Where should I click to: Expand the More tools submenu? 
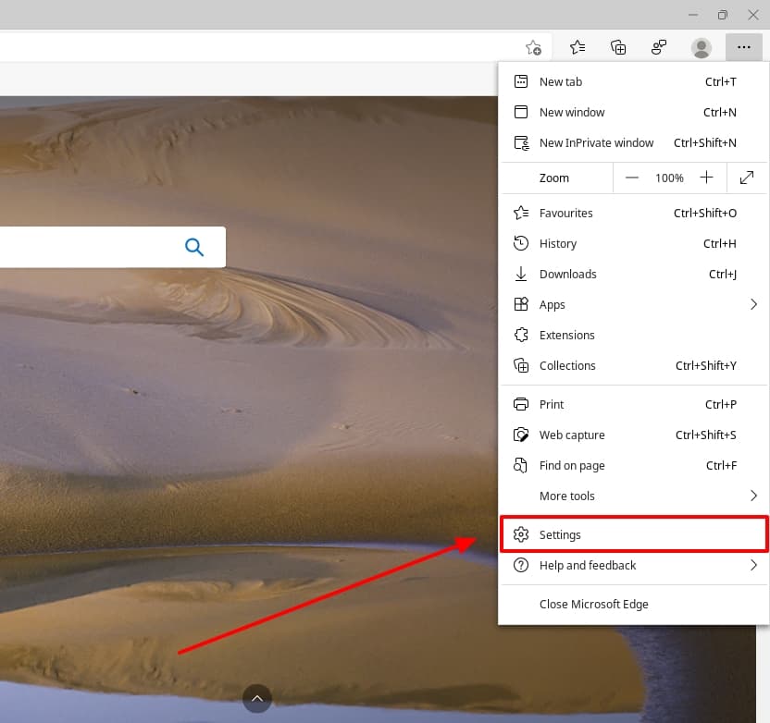[x=566, y=496]
